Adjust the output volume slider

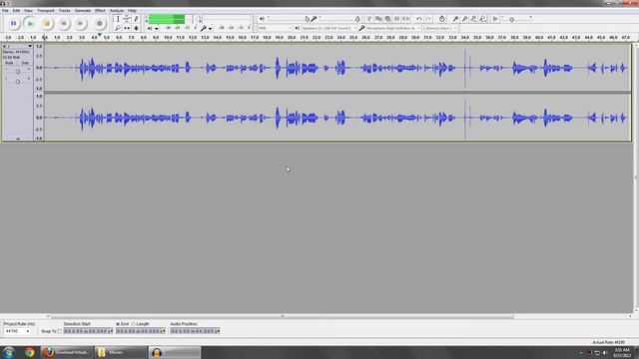(308, 19)
